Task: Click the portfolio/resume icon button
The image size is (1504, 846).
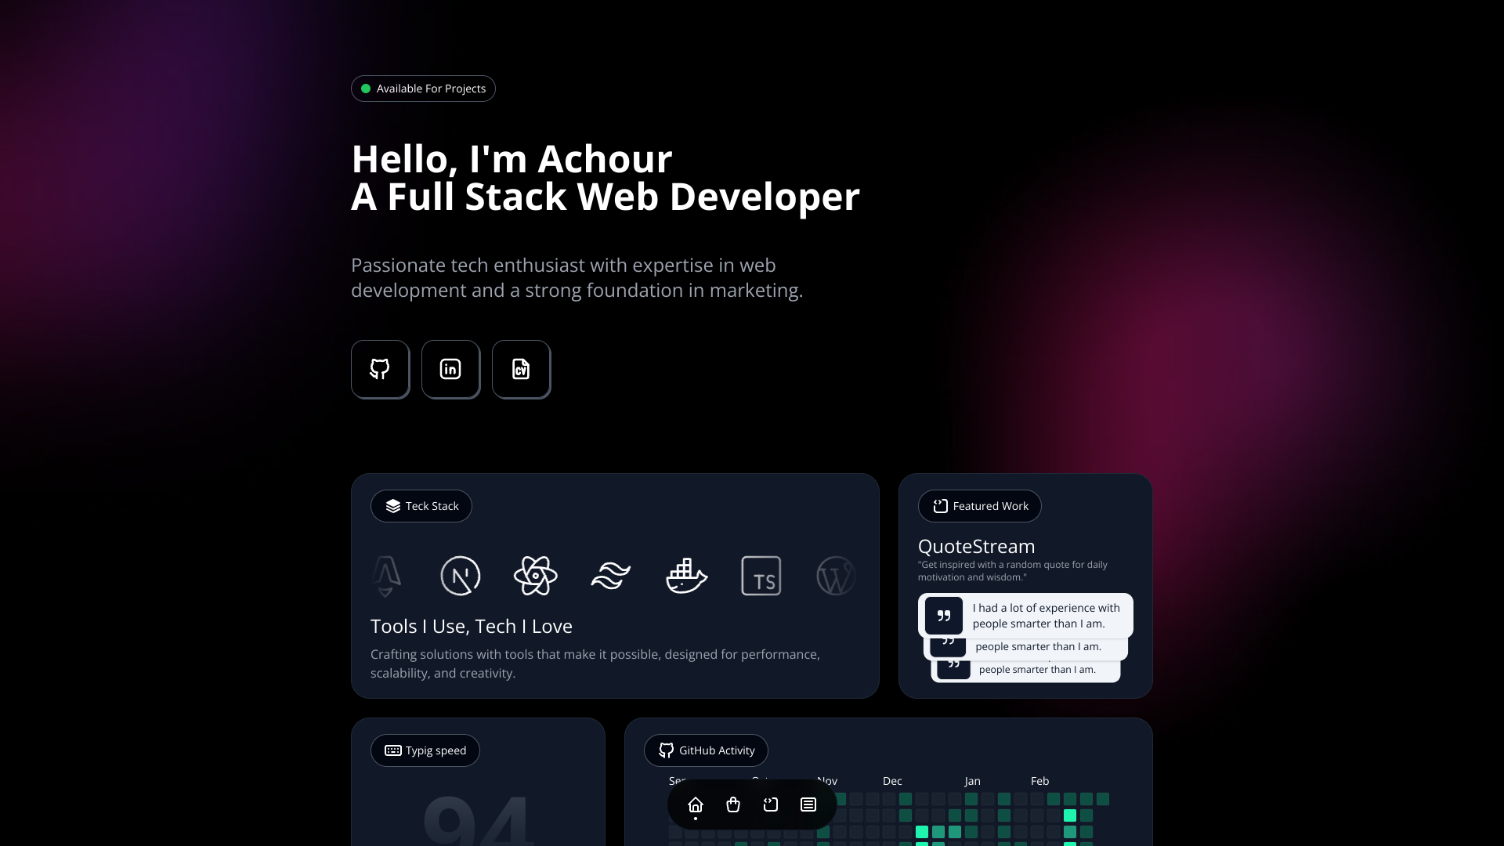Action: point(521,369)
